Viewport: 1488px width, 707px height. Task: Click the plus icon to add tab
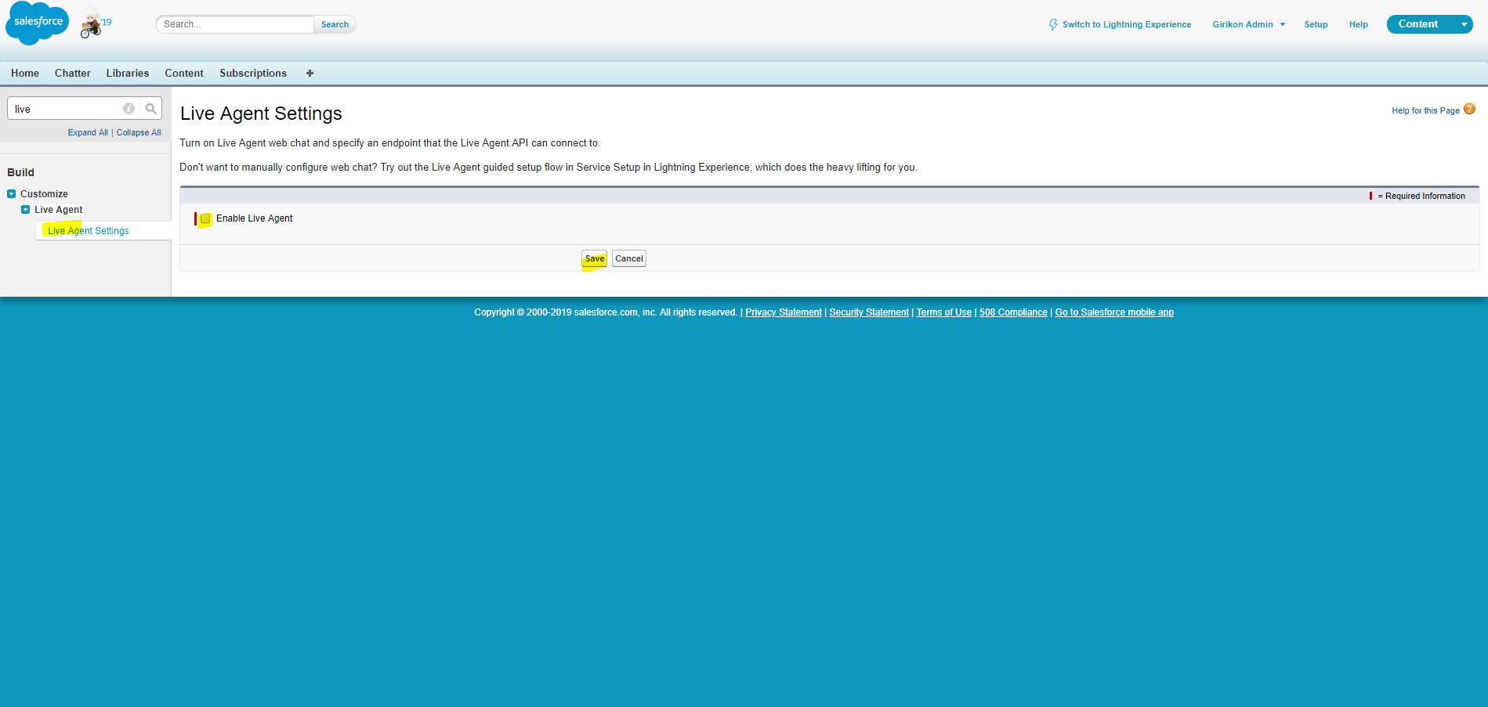click(310, 73)
